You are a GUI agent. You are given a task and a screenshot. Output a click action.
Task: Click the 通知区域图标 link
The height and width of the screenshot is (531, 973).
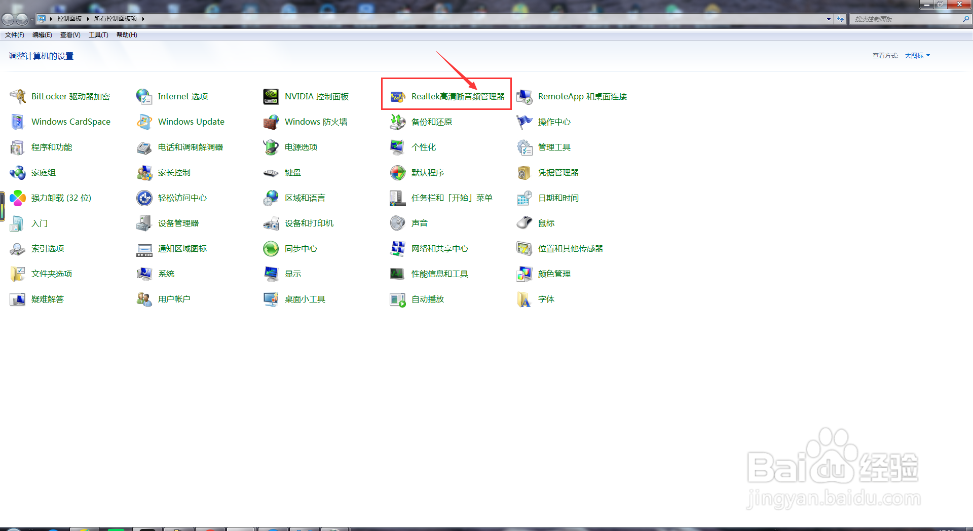[x=182, y=248]
